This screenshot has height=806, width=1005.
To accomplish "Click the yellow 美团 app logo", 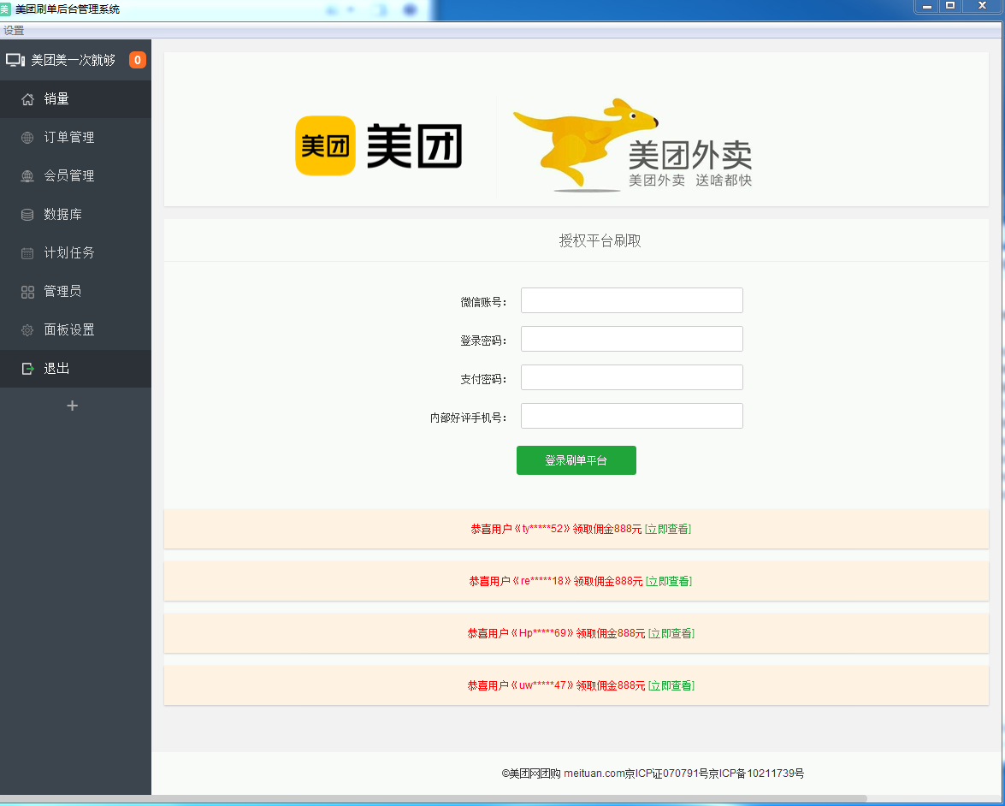I will point(325,145).
